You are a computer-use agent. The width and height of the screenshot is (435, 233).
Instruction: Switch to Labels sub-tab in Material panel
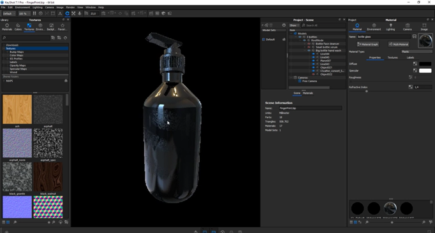(410, 58)
